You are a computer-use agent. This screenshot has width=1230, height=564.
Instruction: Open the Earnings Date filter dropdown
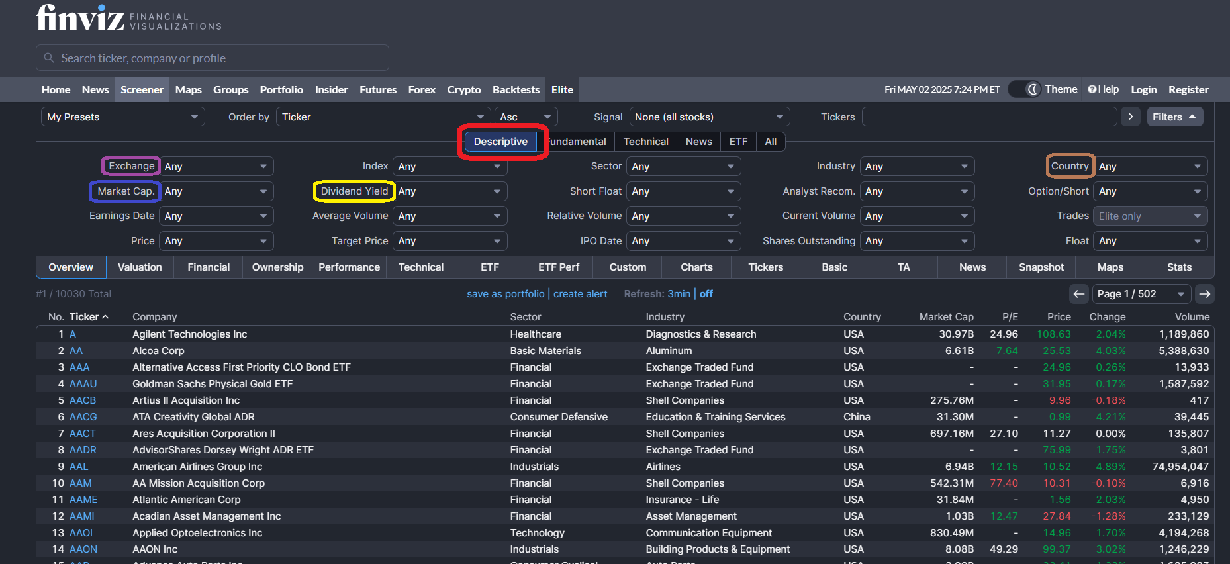coord(216,216)
